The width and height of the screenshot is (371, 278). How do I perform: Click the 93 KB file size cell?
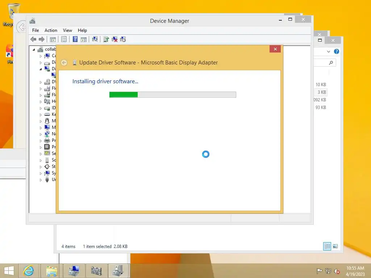click(321, 107)
